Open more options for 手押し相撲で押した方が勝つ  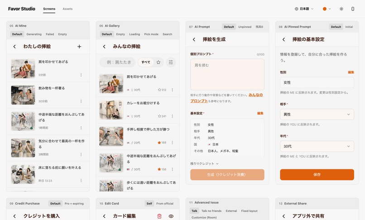pyautogui.click(x=172, y=143)
